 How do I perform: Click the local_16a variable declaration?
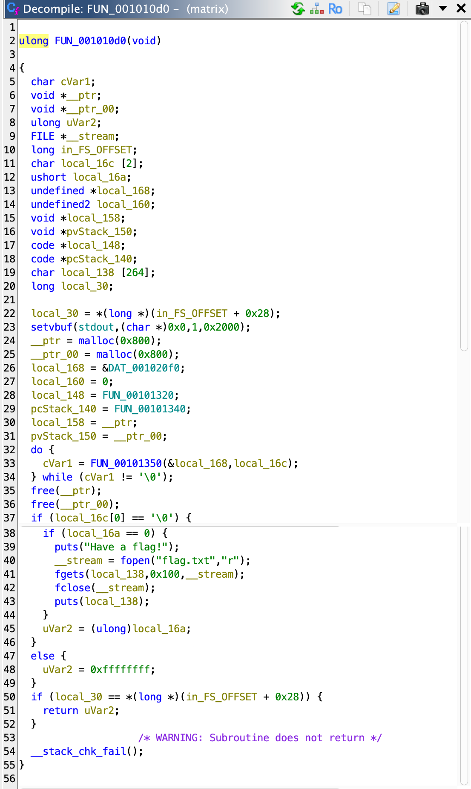tap(102, 177)
